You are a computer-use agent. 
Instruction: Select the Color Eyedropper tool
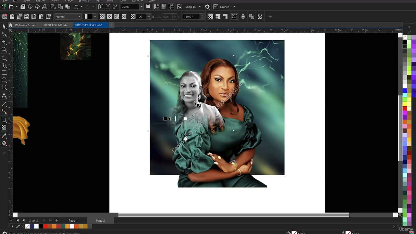click(4, 136)
